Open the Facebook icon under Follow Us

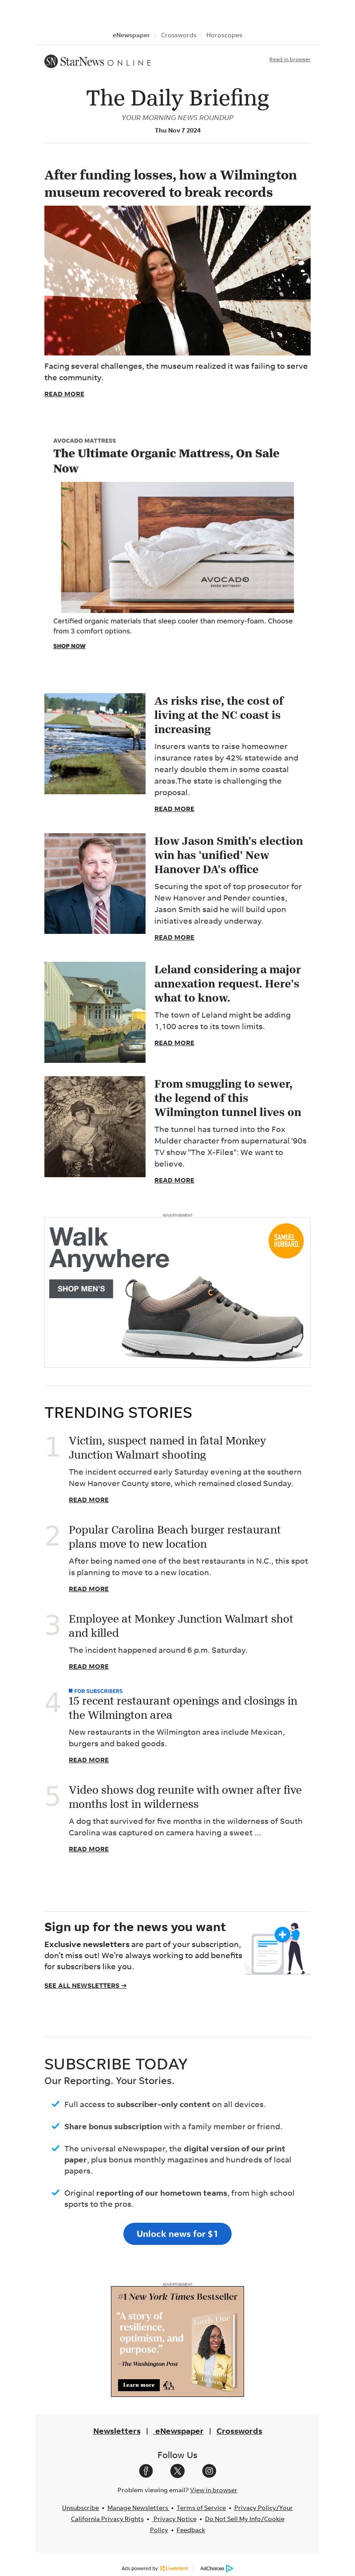click(146, 2470)
